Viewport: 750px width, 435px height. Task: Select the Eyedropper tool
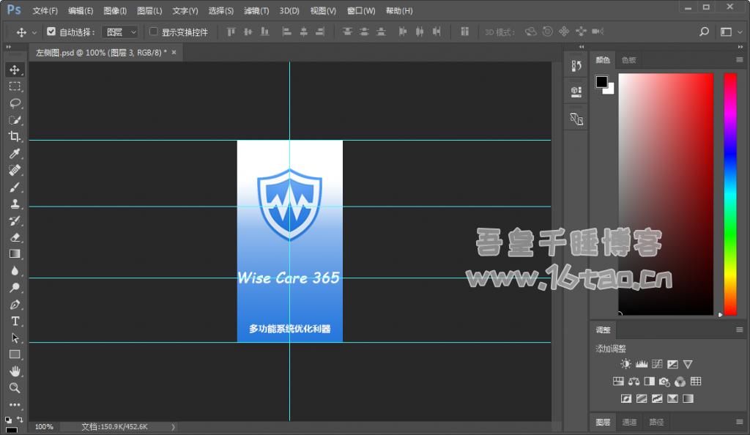15,154
